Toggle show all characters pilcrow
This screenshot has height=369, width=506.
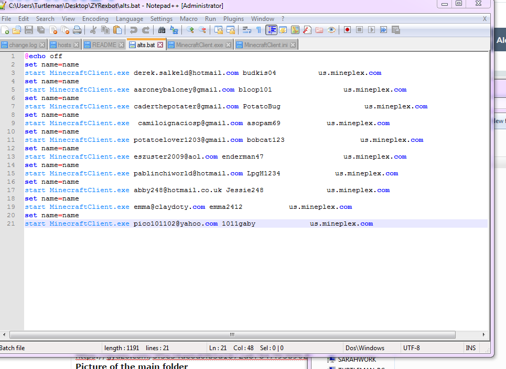[x=259, y=30]
